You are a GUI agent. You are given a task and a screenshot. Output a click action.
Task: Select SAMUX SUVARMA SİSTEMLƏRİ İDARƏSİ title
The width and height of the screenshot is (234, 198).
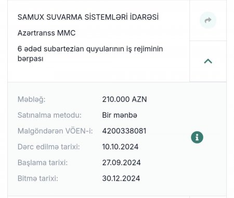[88, 17]
